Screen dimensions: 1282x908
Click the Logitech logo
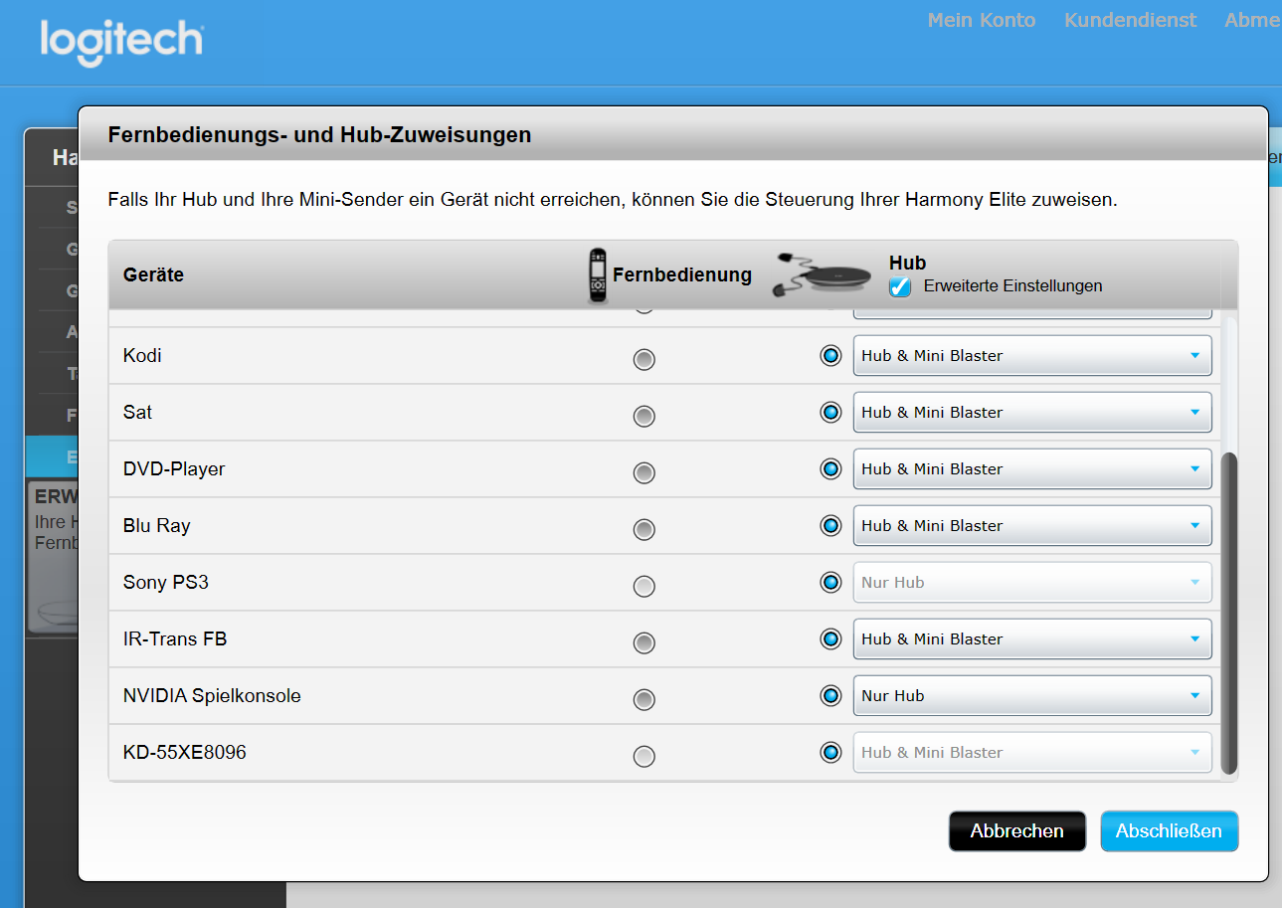point(121,42)
